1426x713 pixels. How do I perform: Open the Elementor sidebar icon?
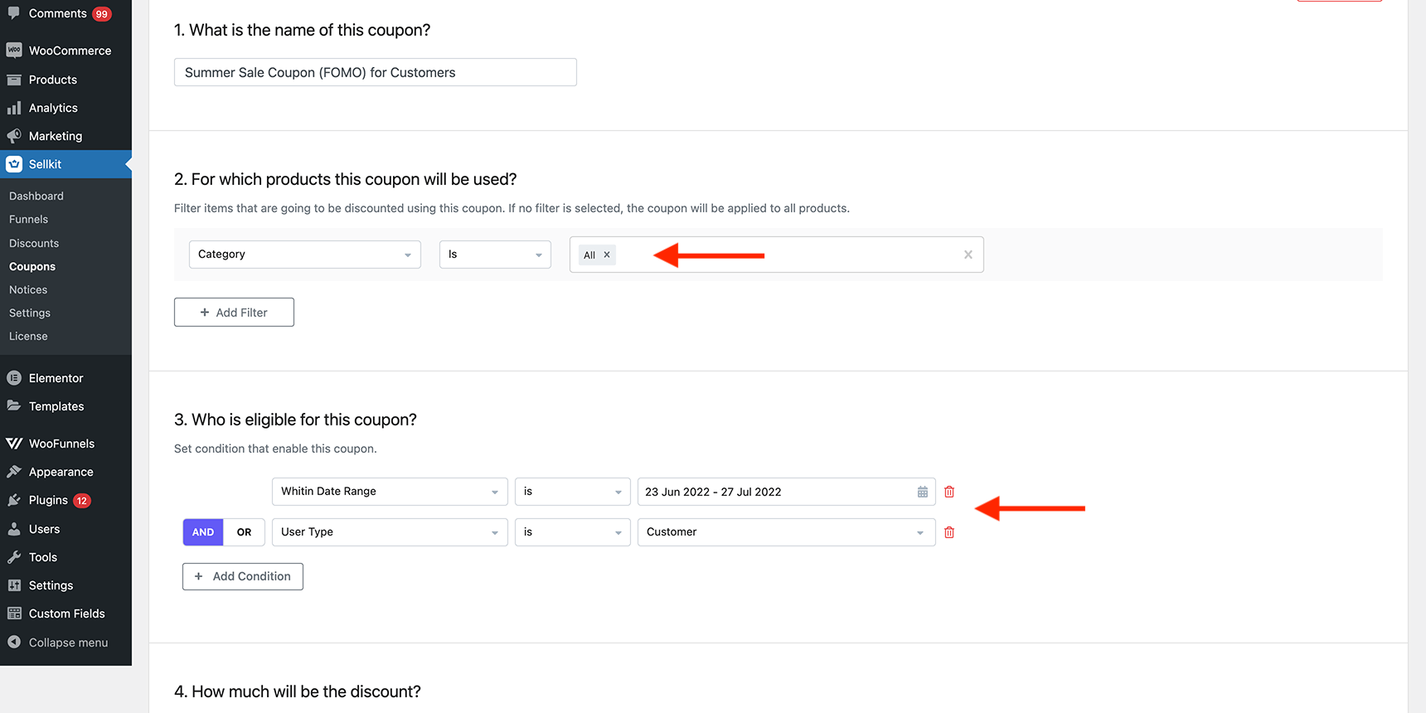tap(14, 378)
